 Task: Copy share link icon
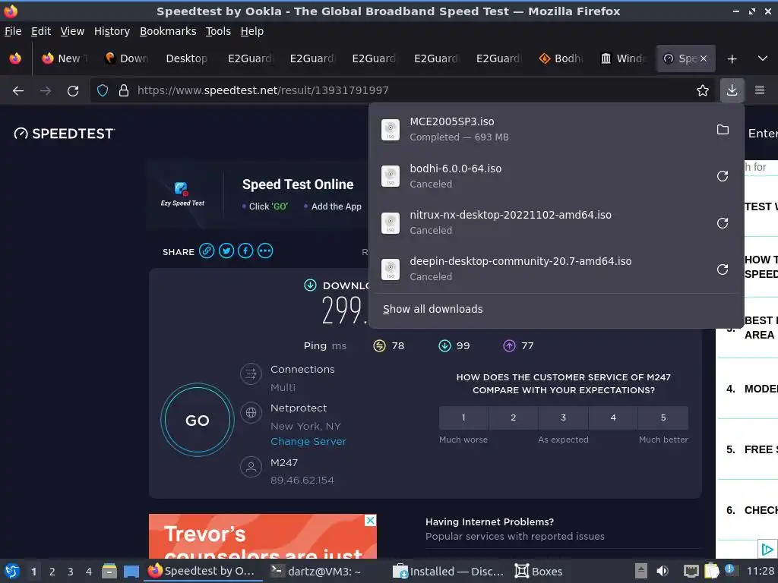(x=207, y=251)
